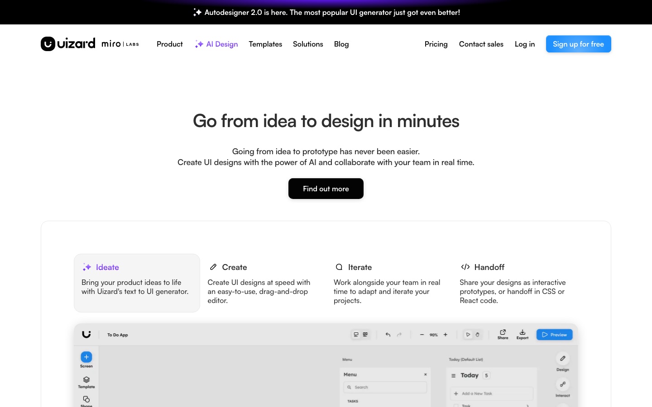Screen dimensions: 652x407
Task: Click the zoom in plus icon
Action: [x=446, y=335]
